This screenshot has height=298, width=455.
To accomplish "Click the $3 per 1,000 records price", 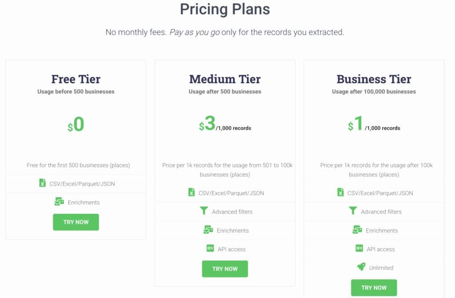I will pyautogui.click(x=225, y=125).
